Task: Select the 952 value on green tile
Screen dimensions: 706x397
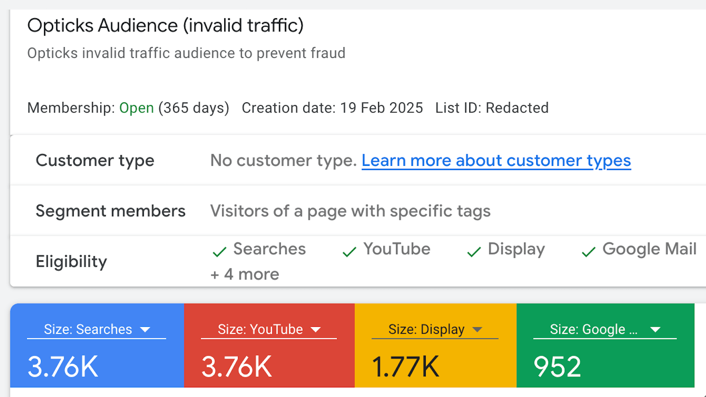Action: click(x=557, y=366)
